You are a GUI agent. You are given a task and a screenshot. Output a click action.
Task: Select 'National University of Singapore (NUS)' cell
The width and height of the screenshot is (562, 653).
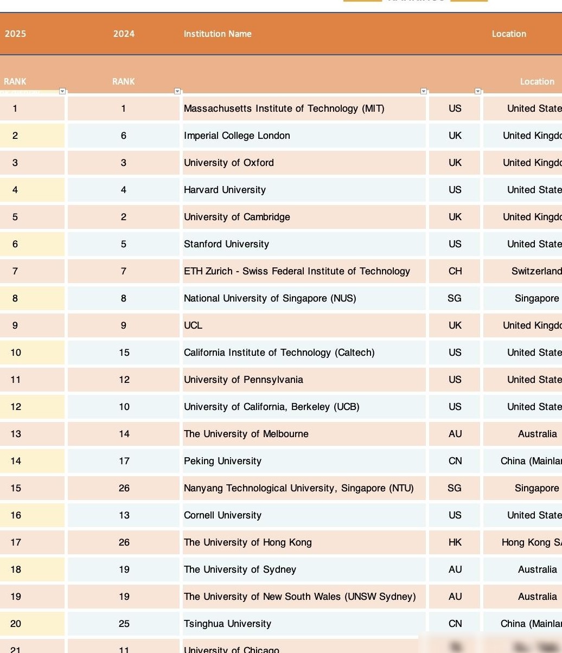pos(304,298)
